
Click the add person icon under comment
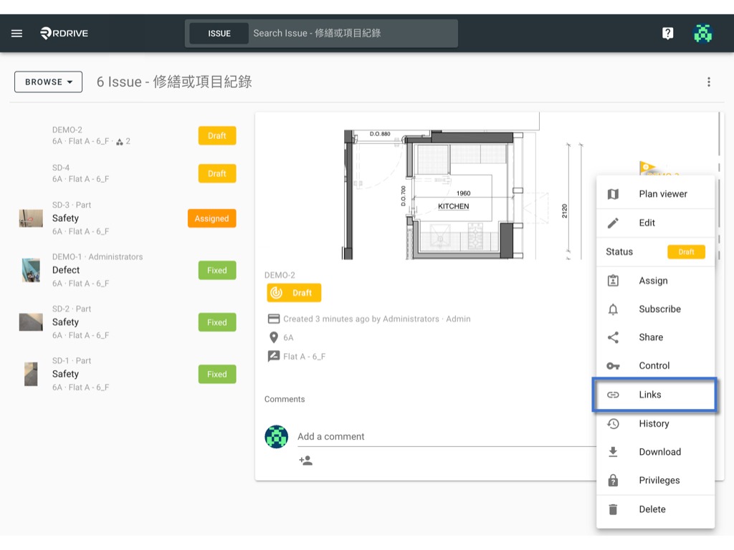coord(305,460)
